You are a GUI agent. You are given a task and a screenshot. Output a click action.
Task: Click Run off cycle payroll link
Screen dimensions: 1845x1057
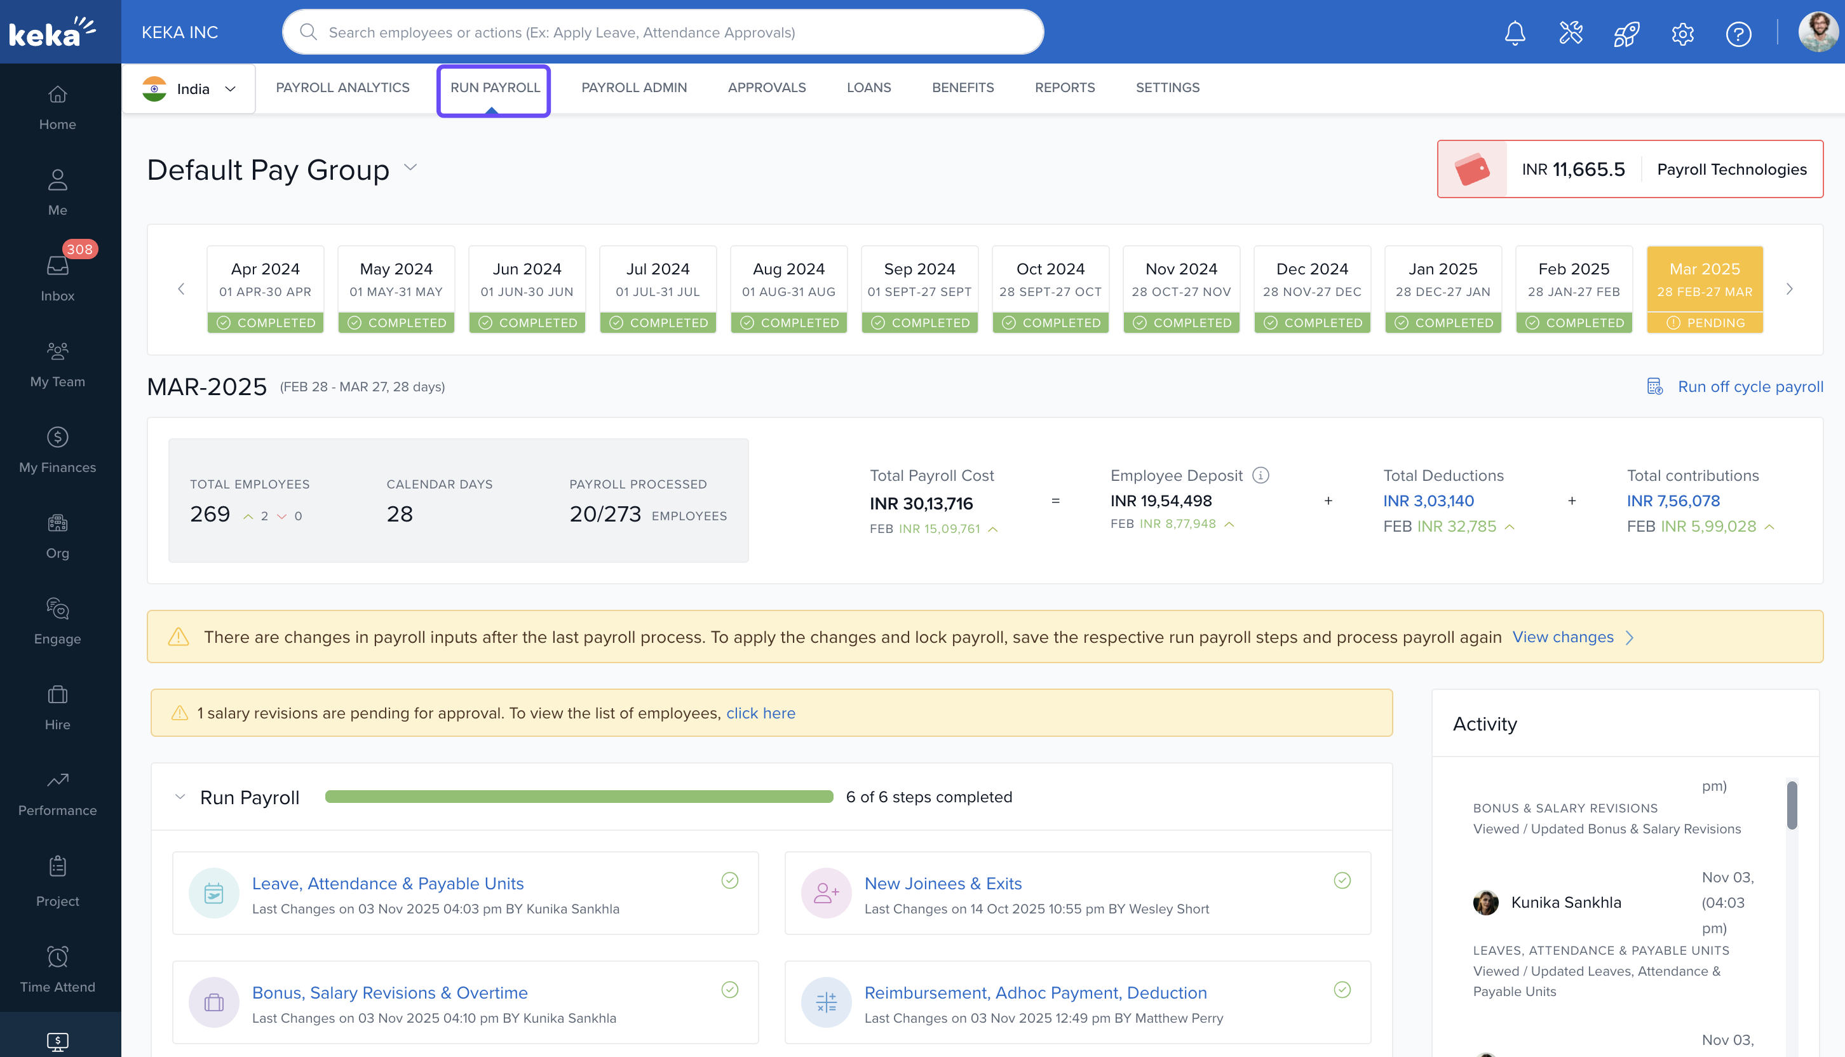point(1749,386)
